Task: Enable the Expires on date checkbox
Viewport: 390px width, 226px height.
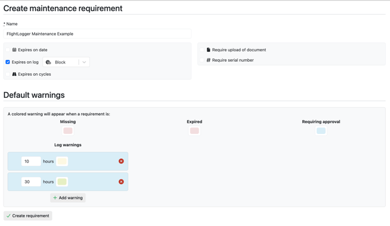Action: pyautogui.click(x=8, y=50)
